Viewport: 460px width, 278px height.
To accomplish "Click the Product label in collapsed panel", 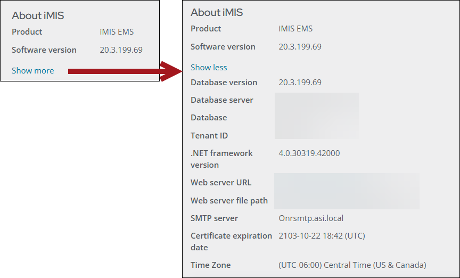I will (x=27, y=32).
